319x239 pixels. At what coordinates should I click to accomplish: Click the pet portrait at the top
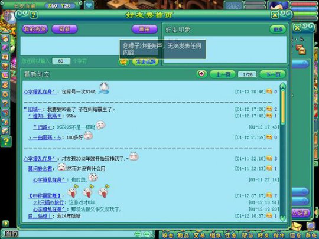click(233, 5)
